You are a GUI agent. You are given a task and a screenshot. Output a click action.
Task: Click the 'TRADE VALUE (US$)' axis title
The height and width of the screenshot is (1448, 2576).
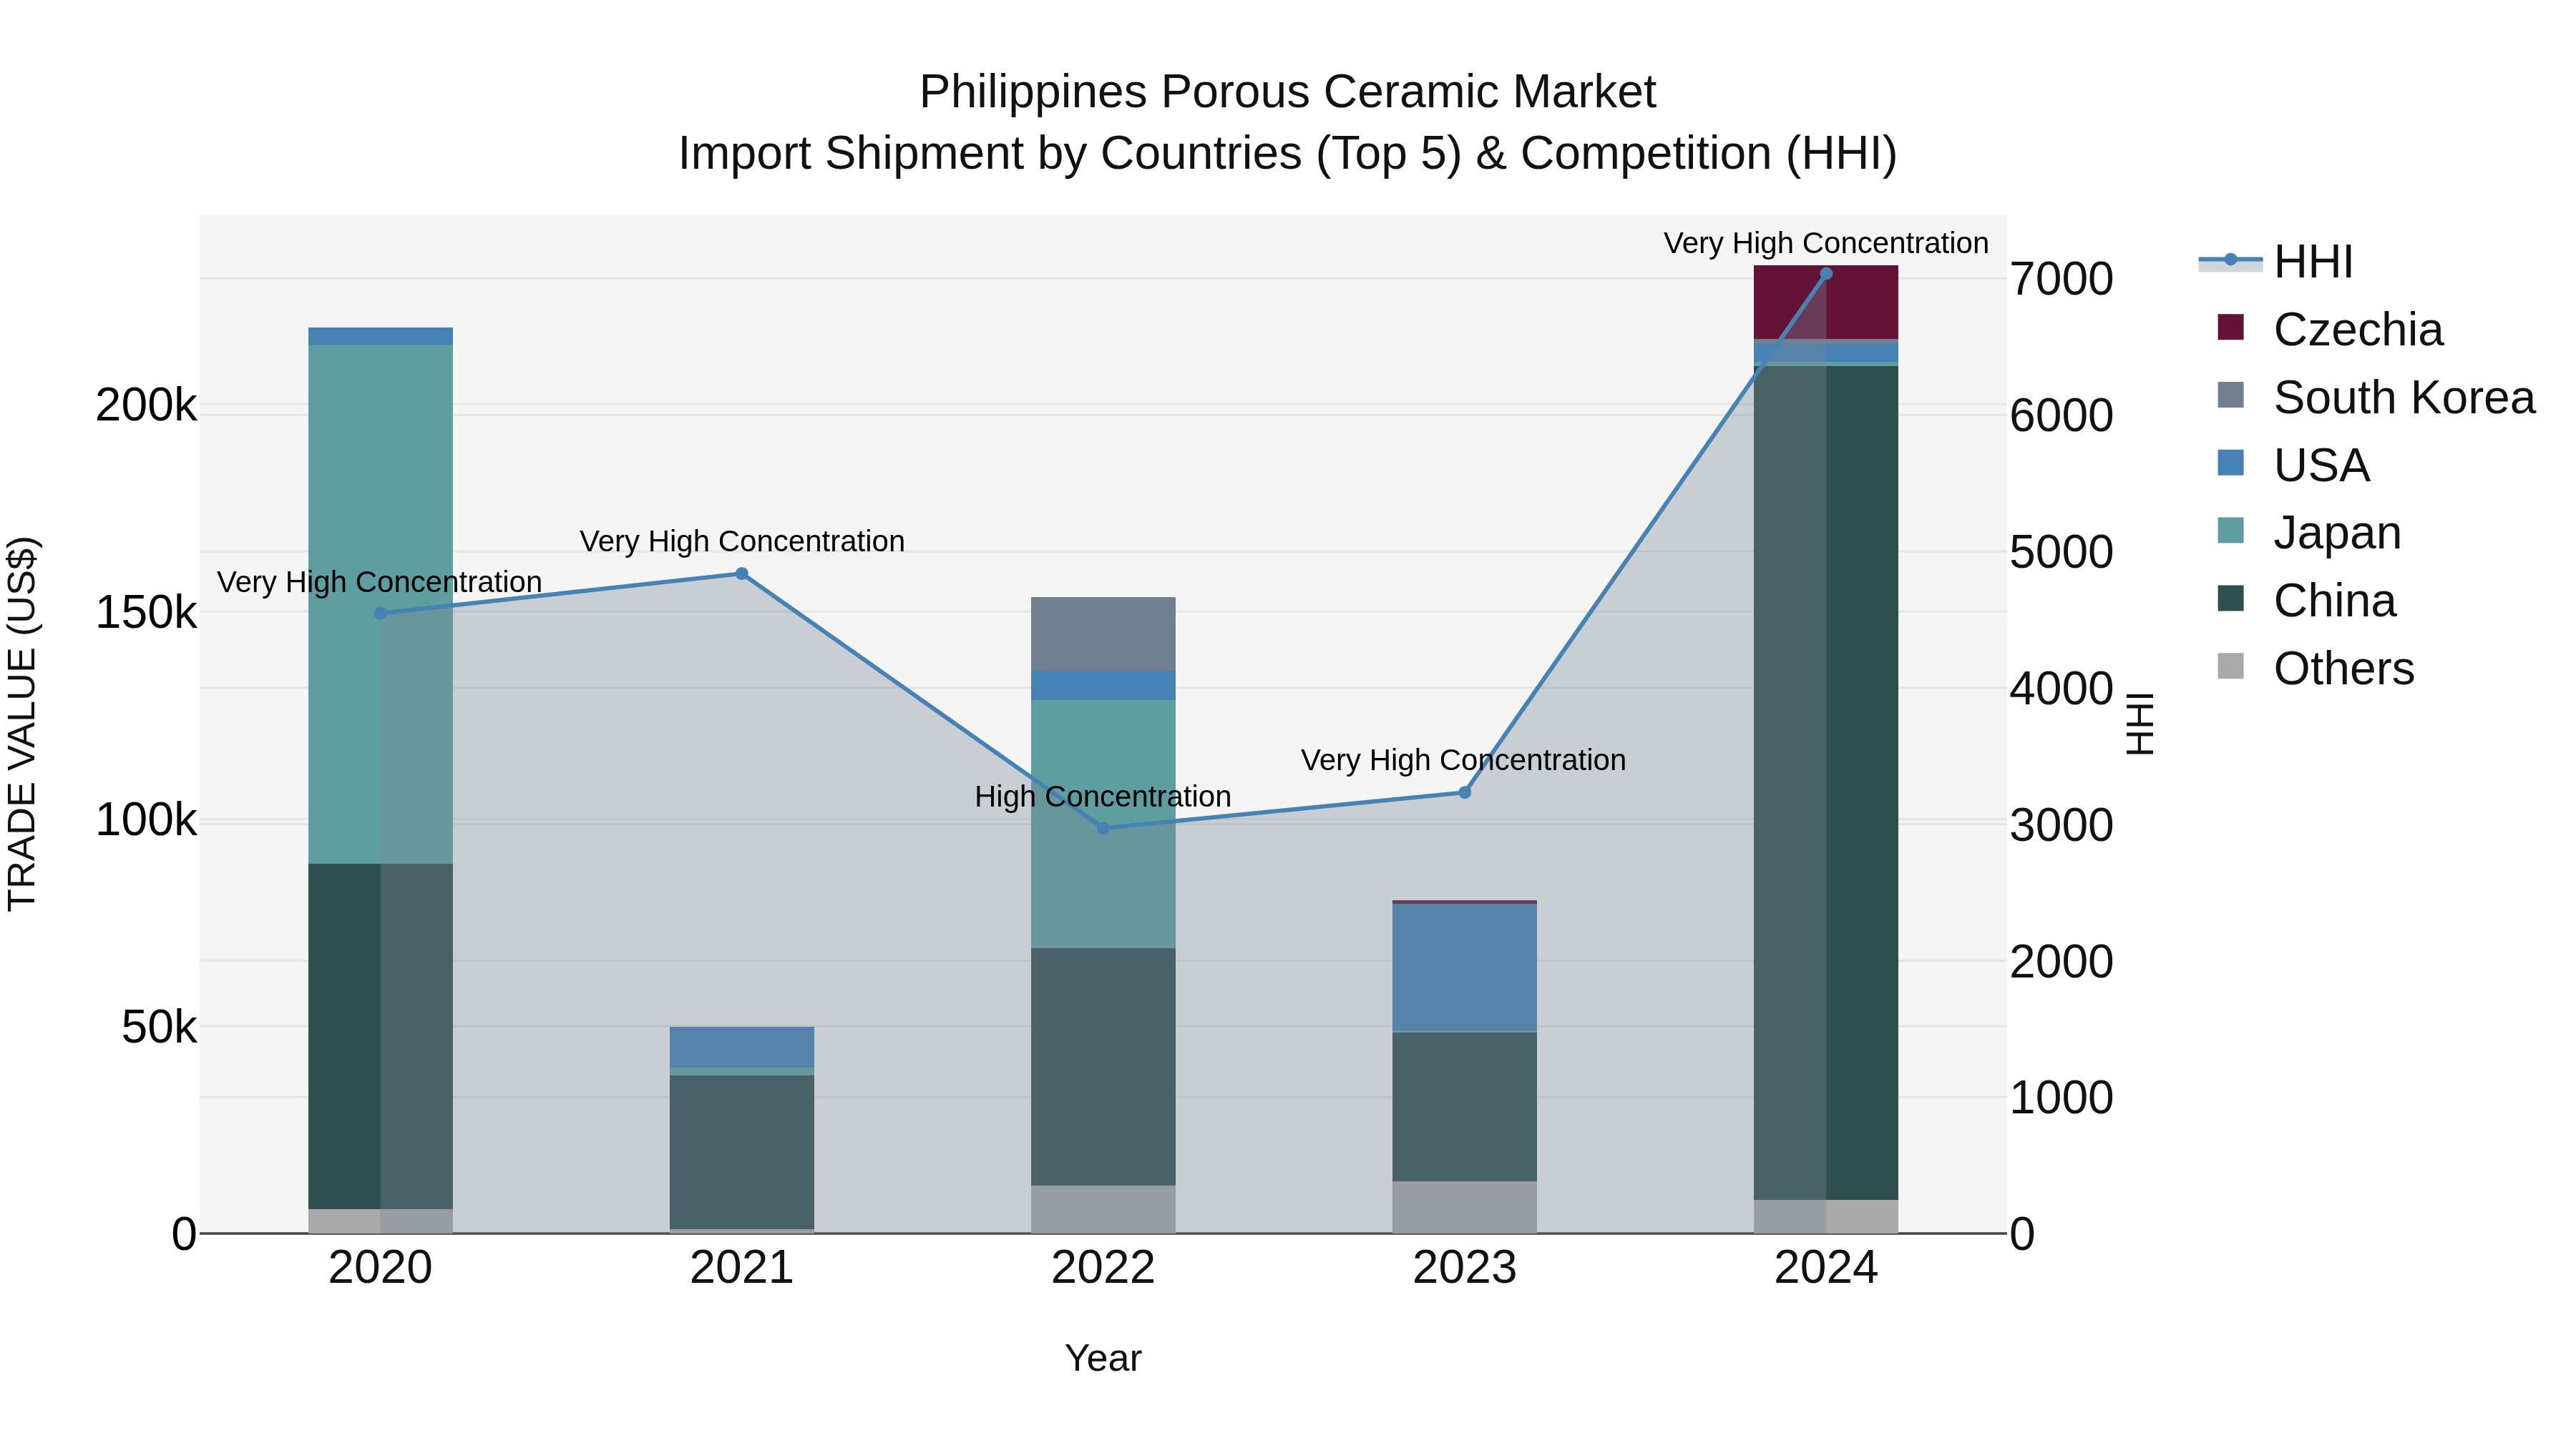tap(22, 724)
